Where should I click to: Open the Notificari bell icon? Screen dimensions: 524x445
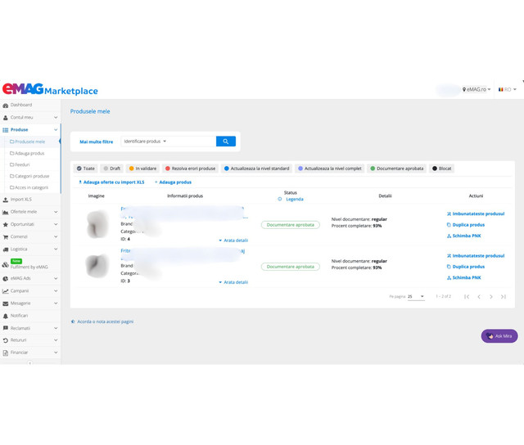(x=6, y=316)
